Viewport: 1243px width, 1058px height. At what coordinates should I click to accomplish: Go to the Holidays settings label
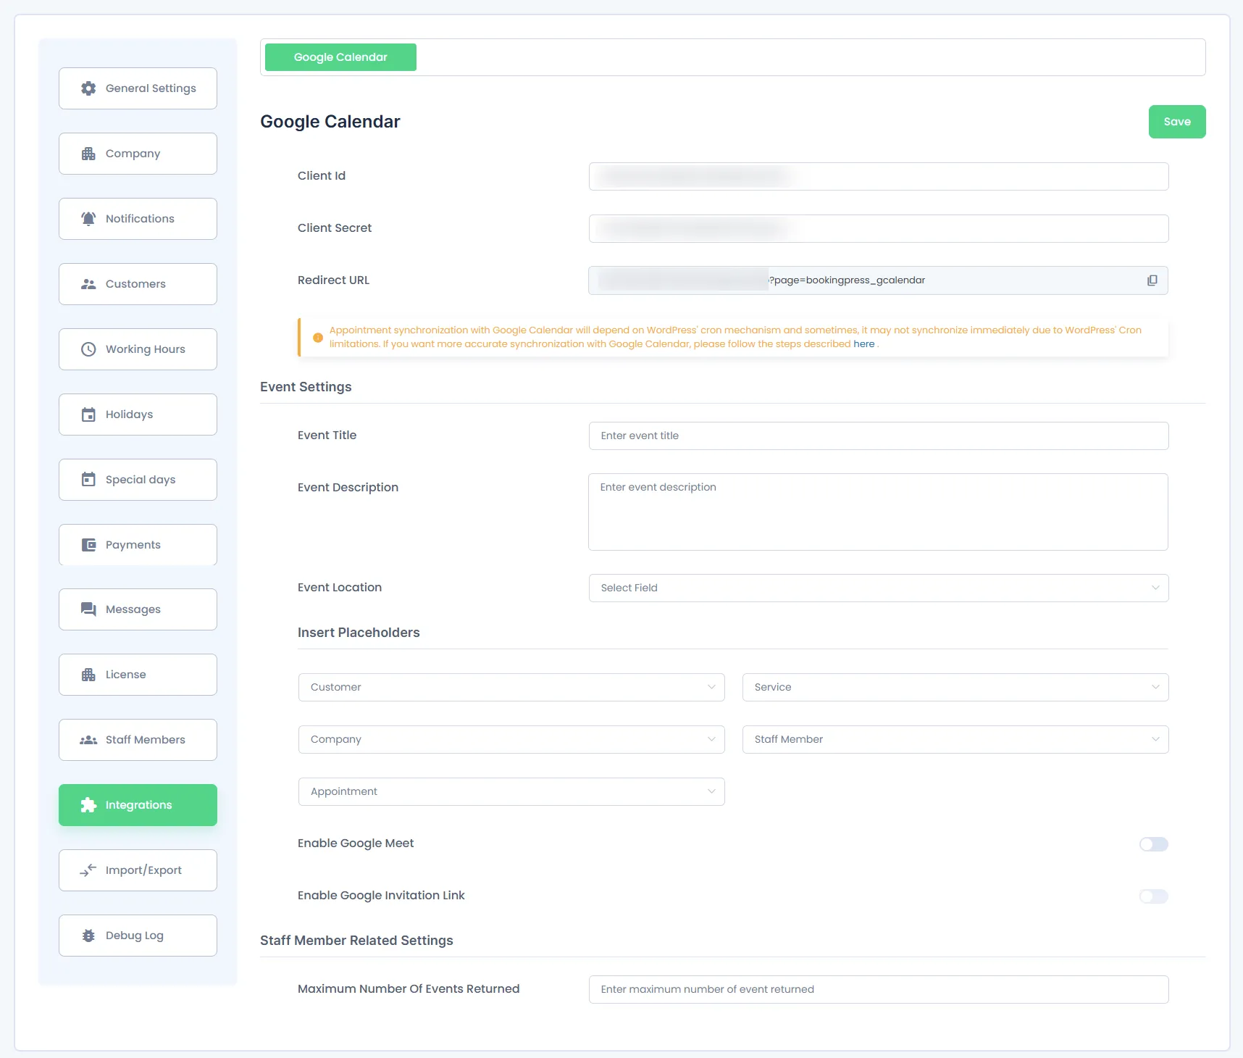[x=129, y=415]
